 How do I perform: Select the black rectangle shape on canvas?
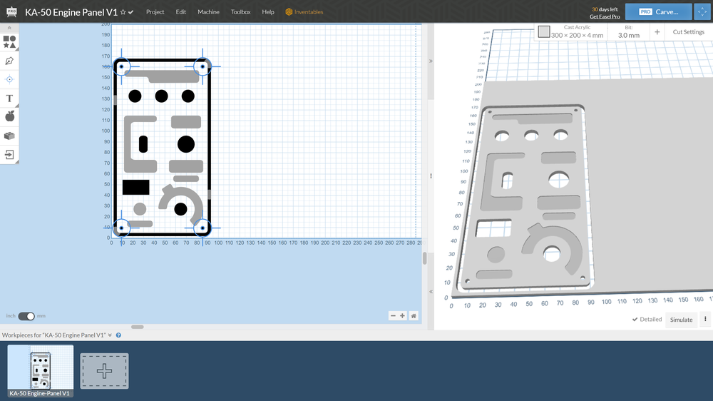pos(136,187)
